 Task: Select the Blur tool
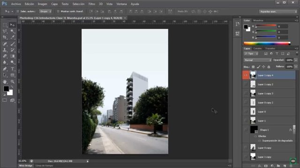pyautogui.click(x=5, y=62)
